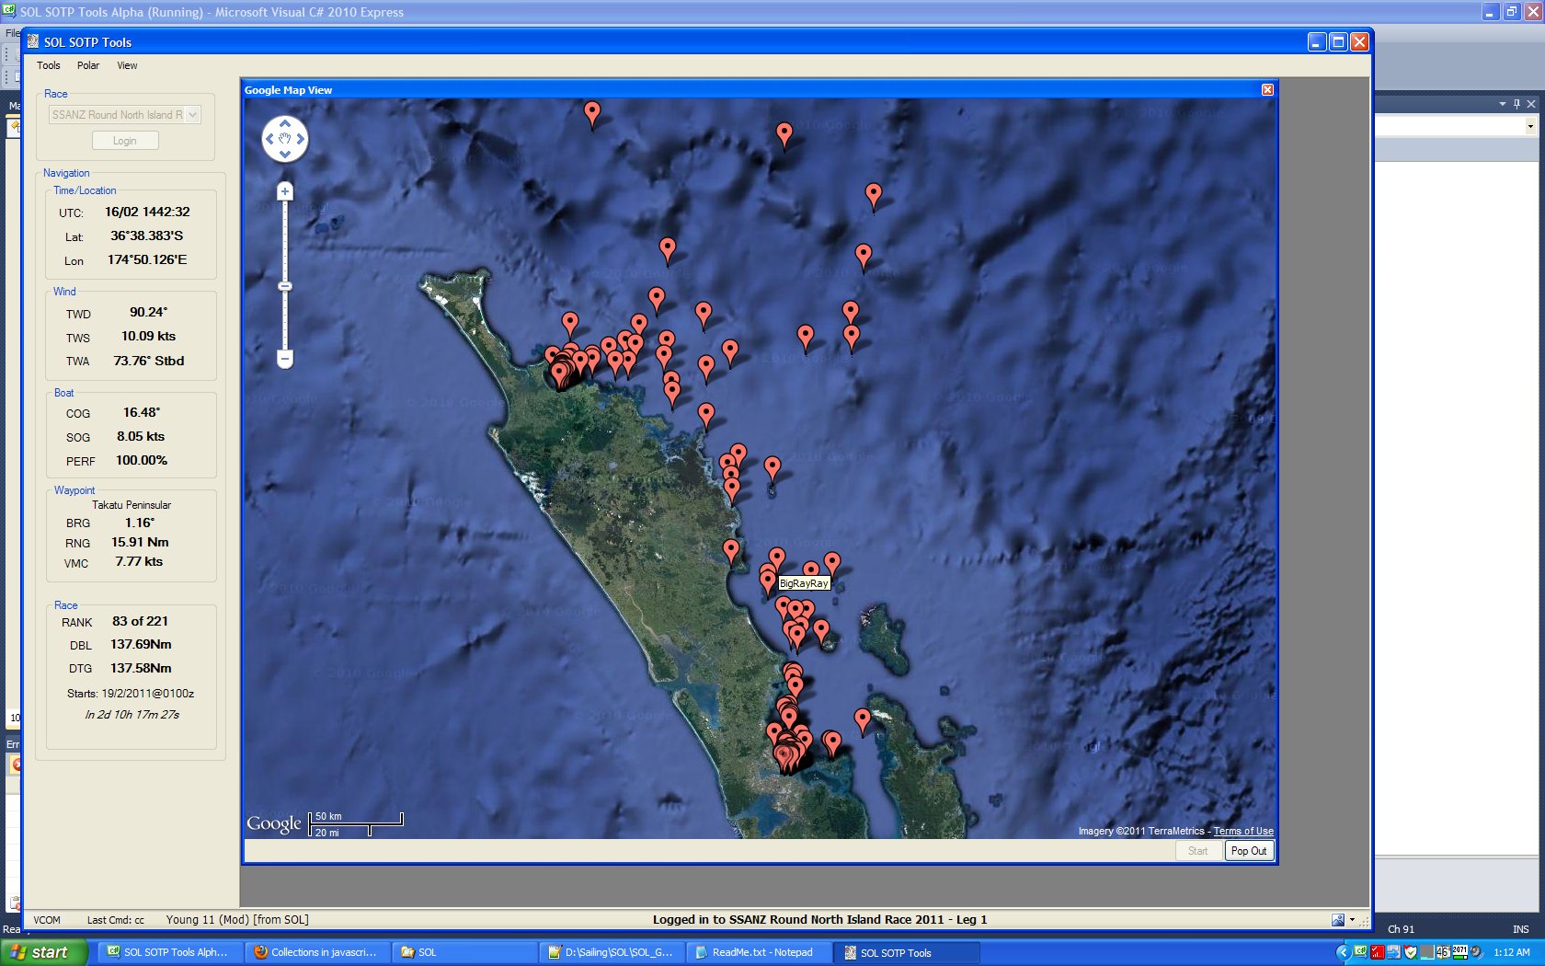Close the Google Map View panel
1545x966 pixels.
tap(1267, 90)
